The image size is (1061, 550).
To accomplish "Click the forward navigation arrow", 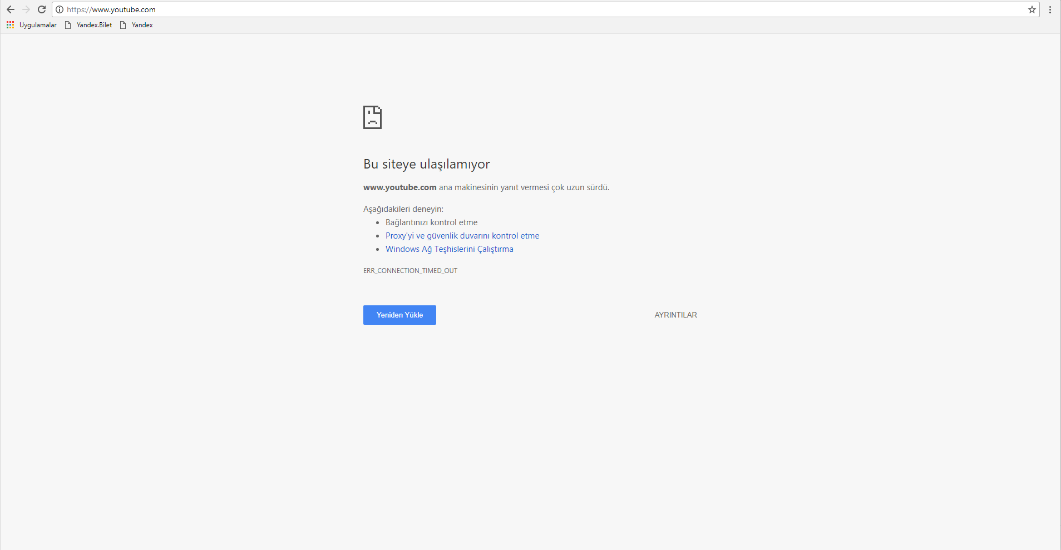I will (x=26, y=9).
